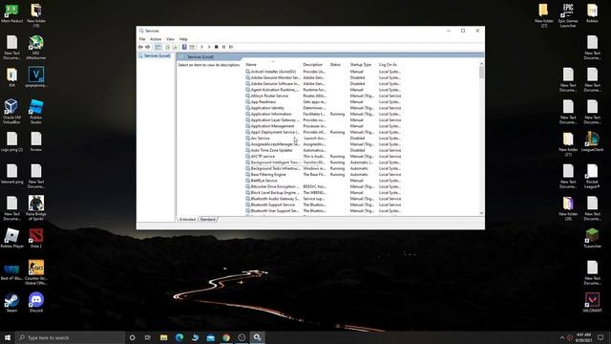
Task: Open the notification center icon
Action: (x=600, y=337)
